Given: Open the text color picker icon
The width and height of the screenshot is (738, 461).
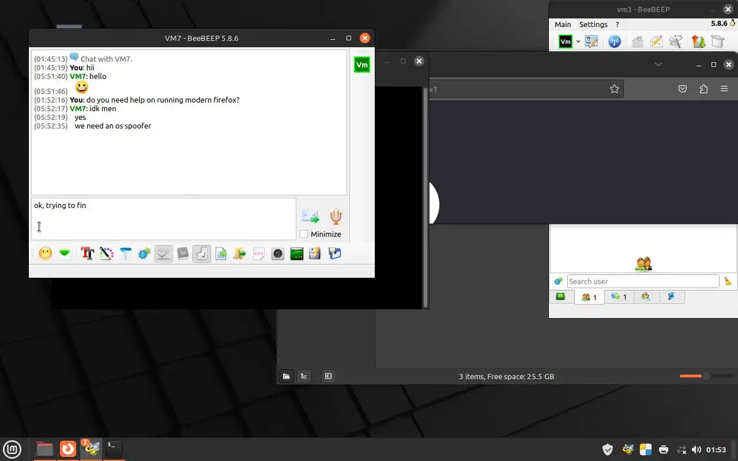Looking at the screenshot, I should point(107,254).
